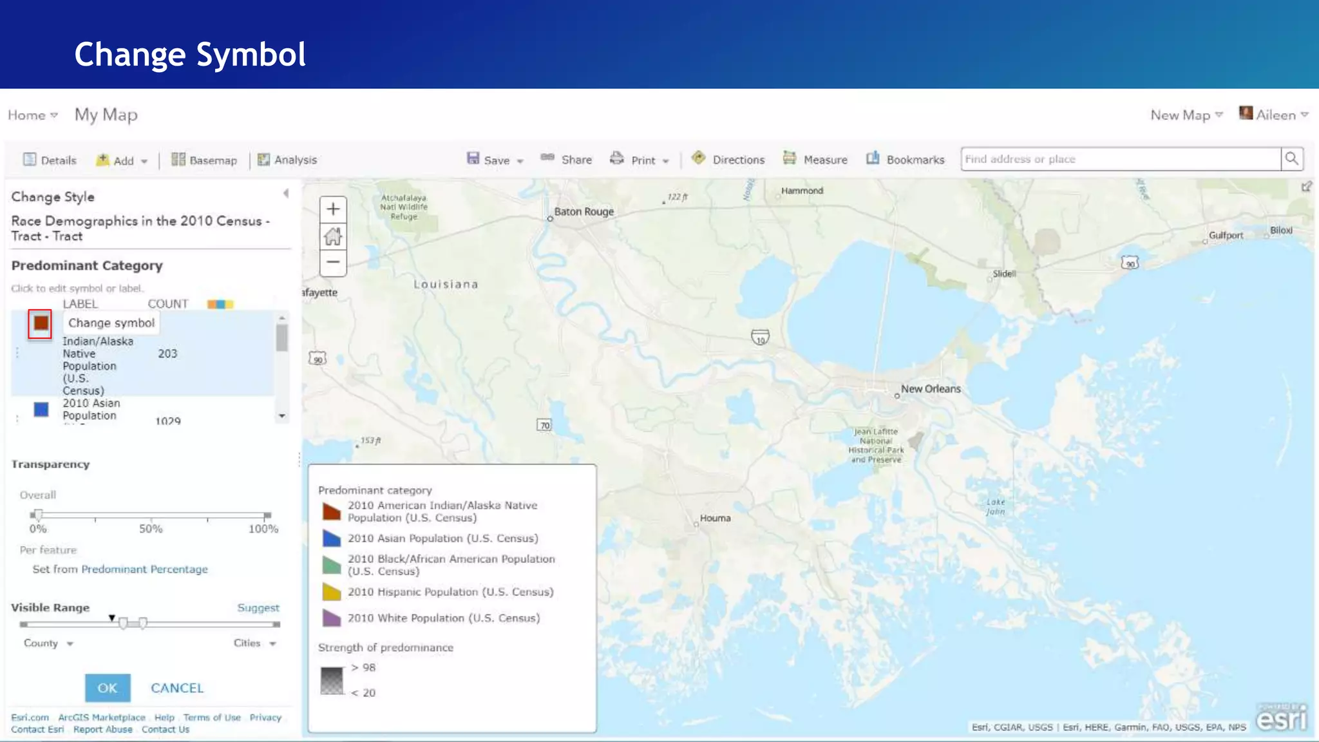This screenshot has width=1319, height=742.
Task: Click the red American Indian color swatch
Action: click(41, 323)
